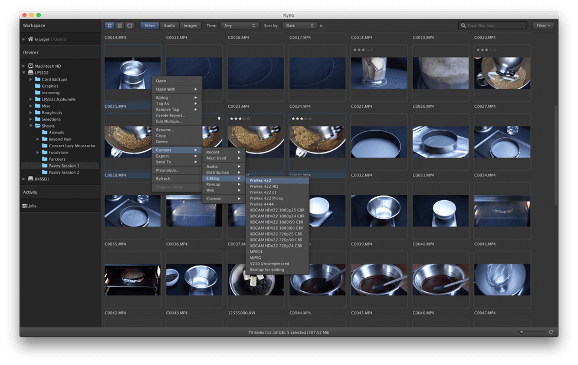Image resolution: width=578 pixels, height=365 pixels.
Task: Switch to single-item detail view icon
Action: tap(130, 25)
